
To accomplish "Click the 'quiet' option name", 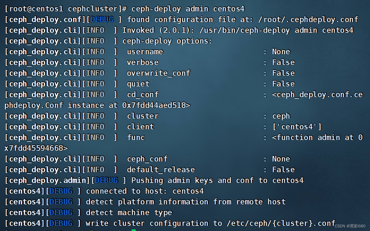I will (138, 84).
